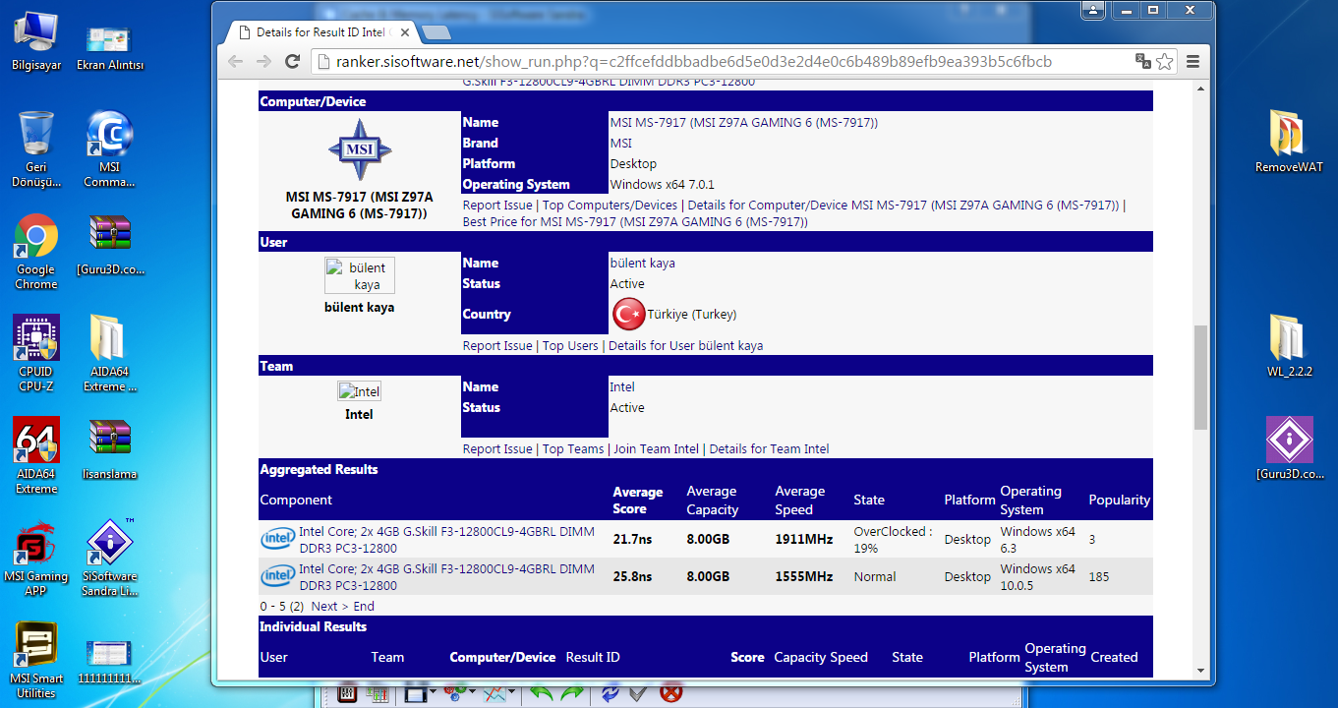Screen dimensions: 1338x708
Task: Launch AIDA64 Extreme shortcut with 64 logo
Action: click(x=36, y=456)
